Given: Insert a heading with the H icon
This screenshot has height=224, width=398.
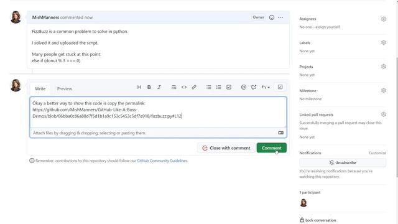Looking at the screenshot, I should tap(139, 87).
